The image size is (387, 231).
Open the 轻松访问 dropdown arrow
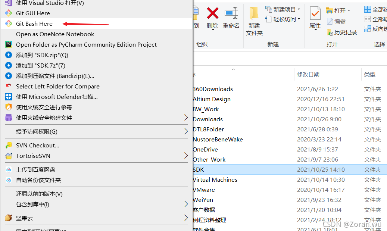point(299,19)
